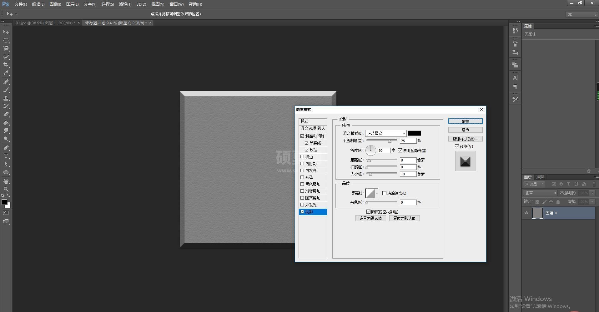
Task: Select the Eraser tool
Action: point(6,114)
